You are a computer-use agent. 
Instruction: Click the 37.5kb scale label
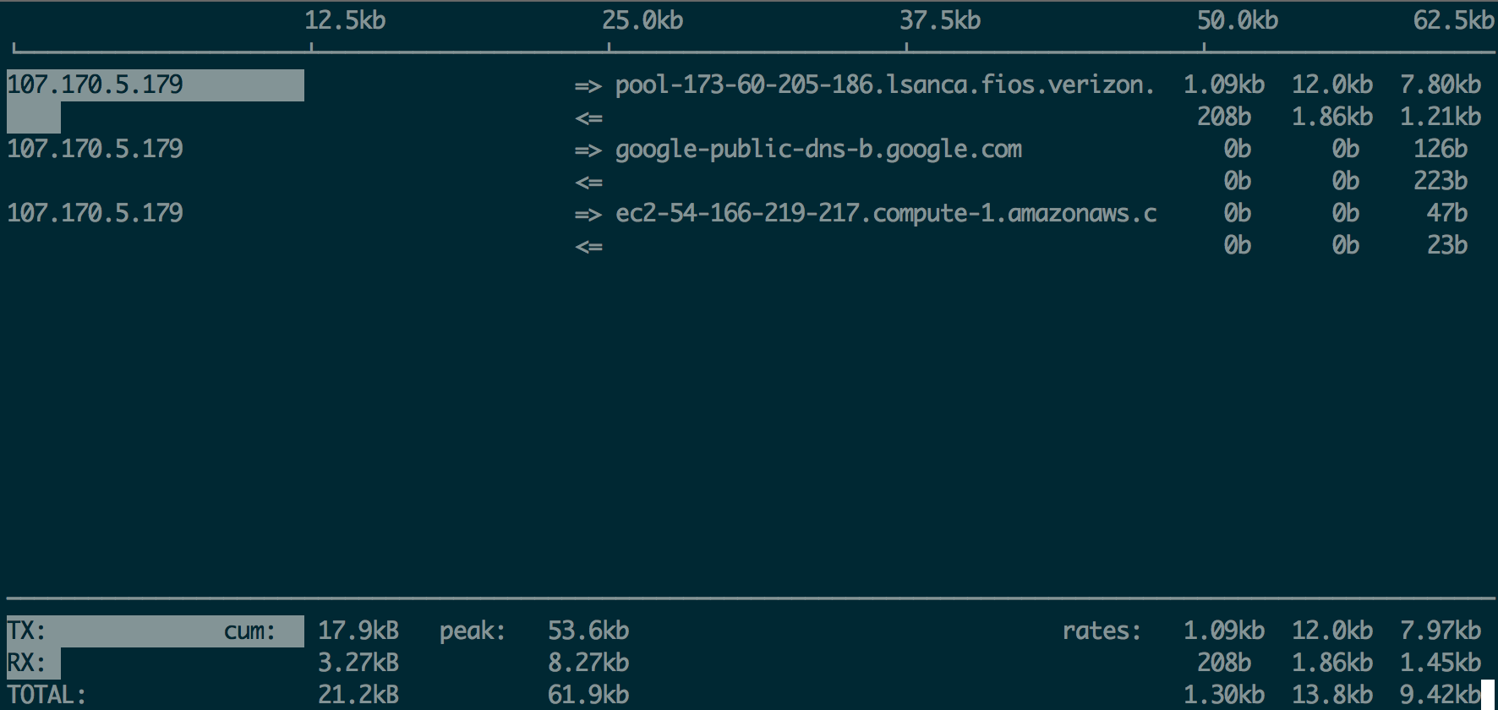coord(940,20)
